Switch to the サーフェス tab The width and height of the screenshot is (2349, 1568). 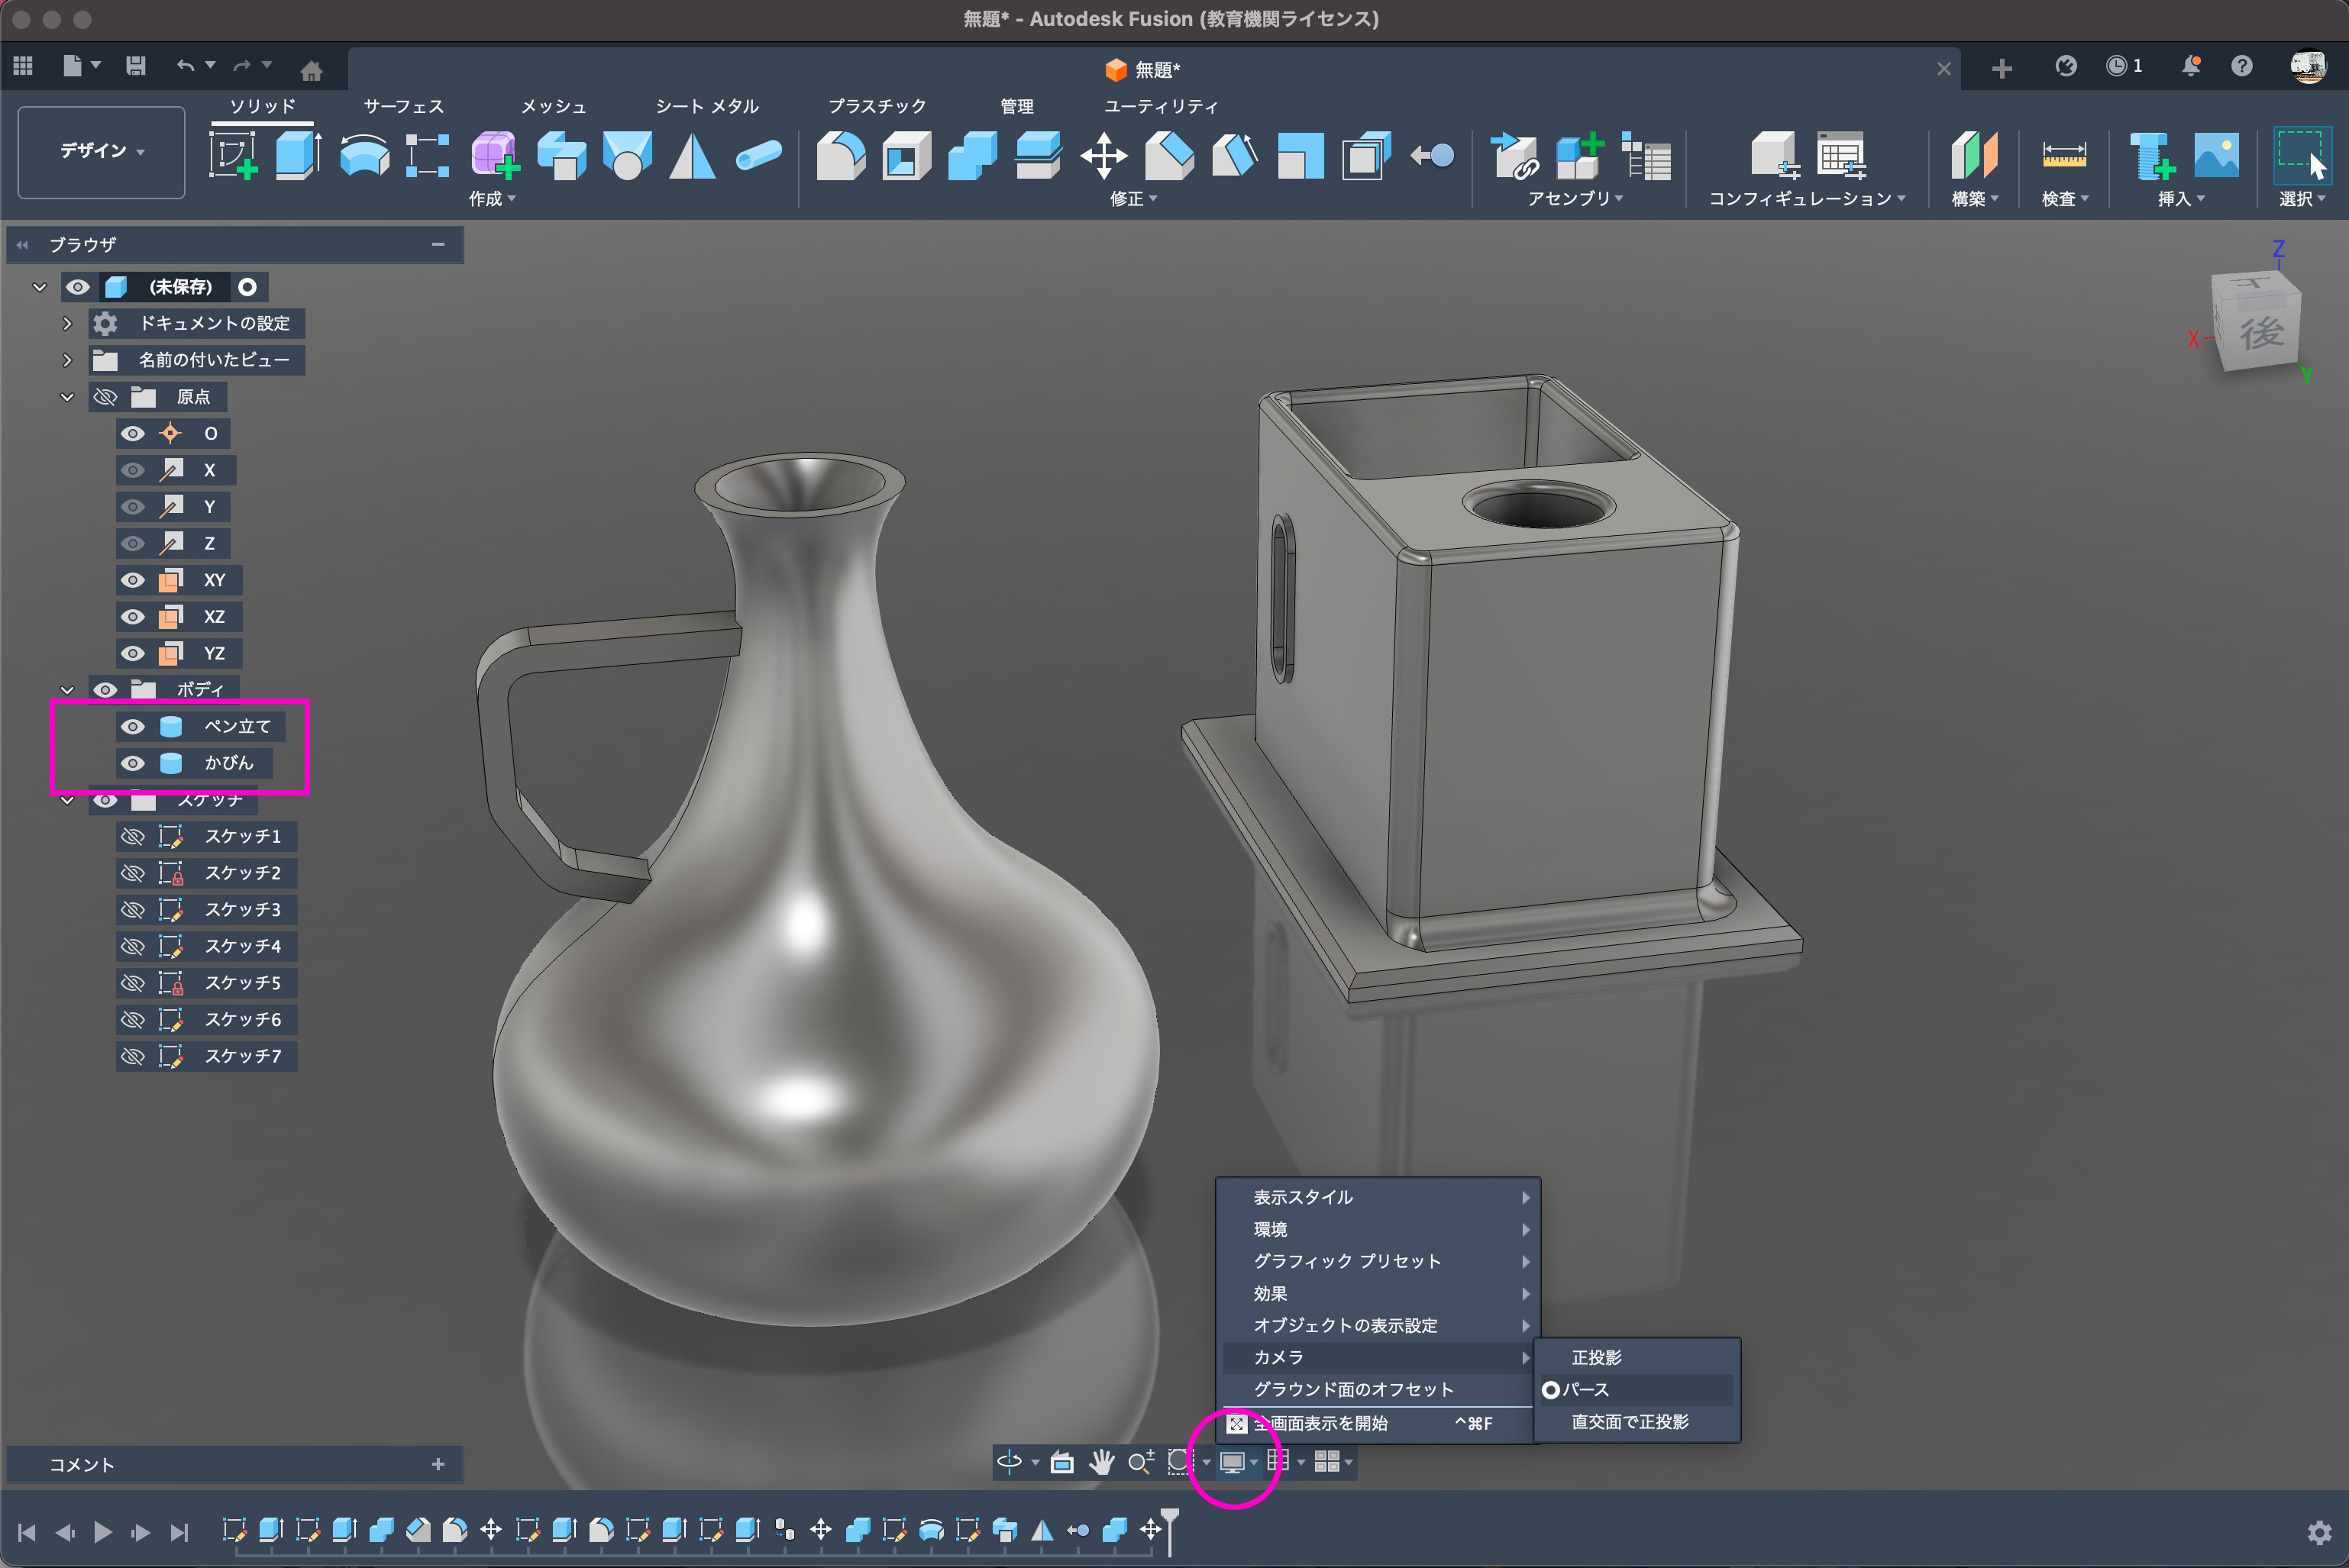click(403, 106)
